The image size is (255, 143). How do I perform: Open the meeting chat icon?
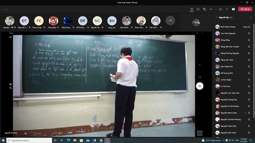pos(198,9)
